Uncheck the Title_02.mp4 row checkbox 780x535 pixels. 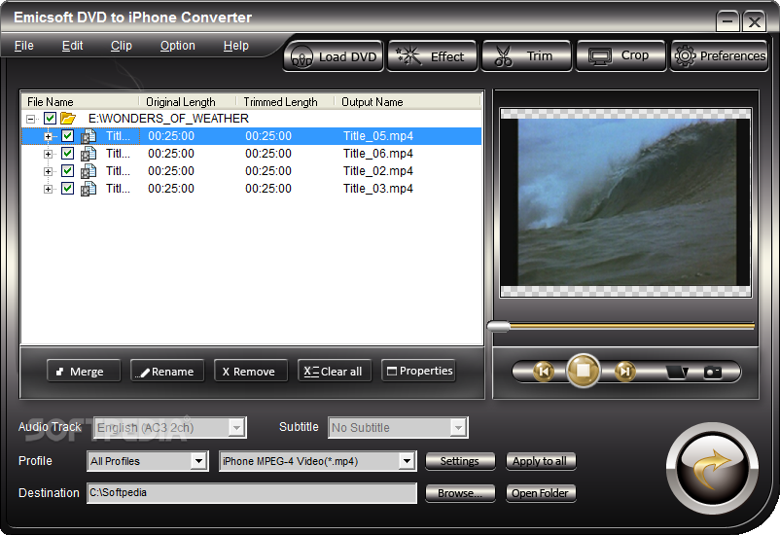coord(68,170)
